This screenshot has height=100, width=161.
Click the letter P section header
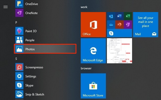click(x=16, y=22)
